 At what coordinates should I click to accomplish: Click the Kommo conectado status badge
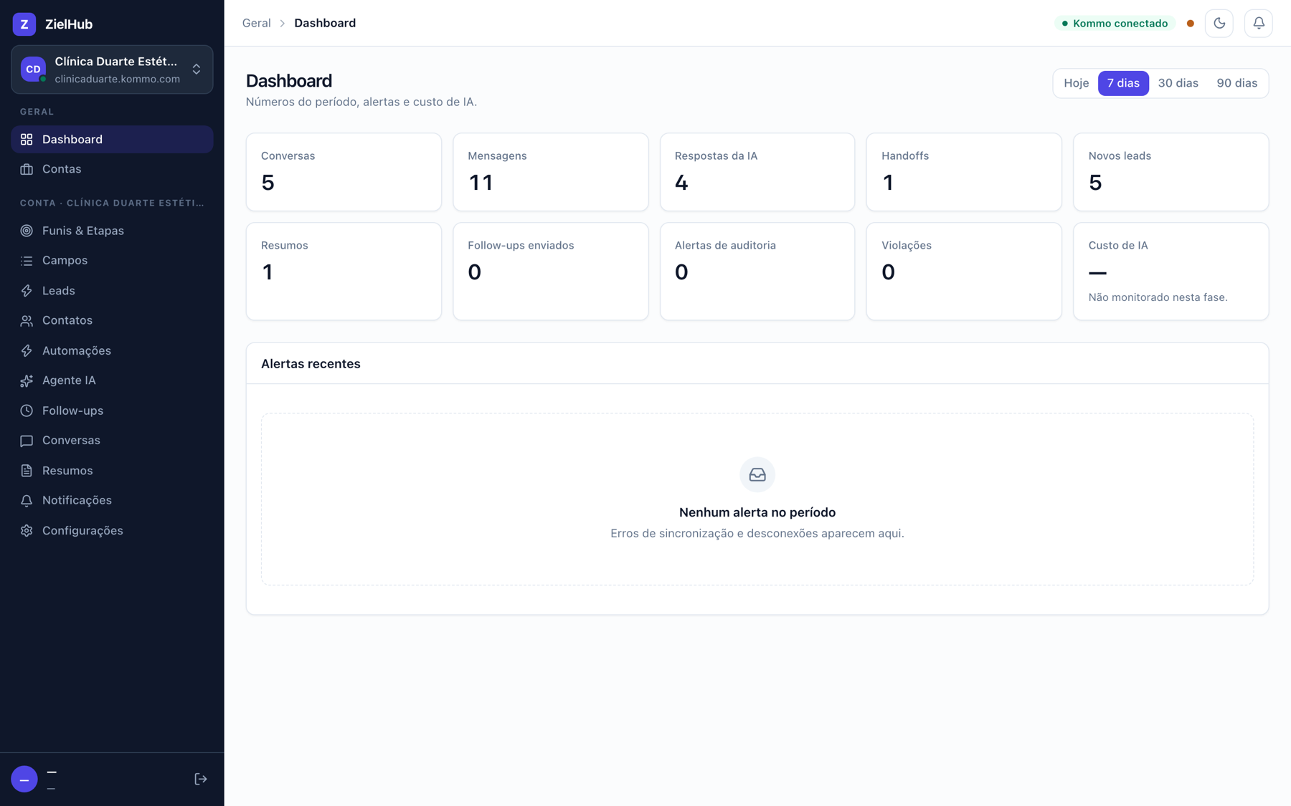1115,24
